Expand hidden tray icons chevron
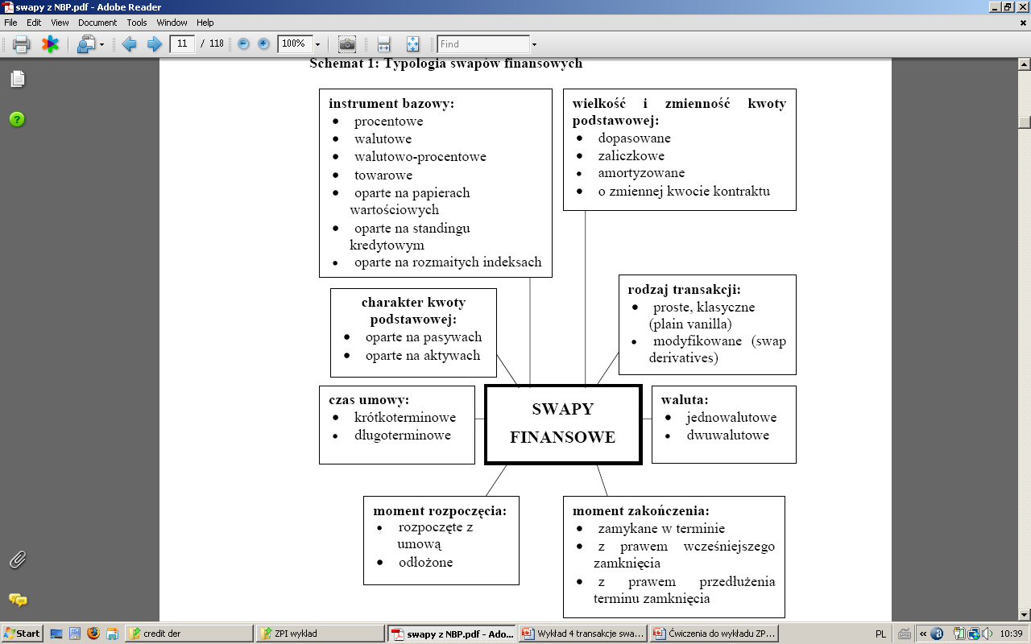The image size is (1031, 644). 924,634
